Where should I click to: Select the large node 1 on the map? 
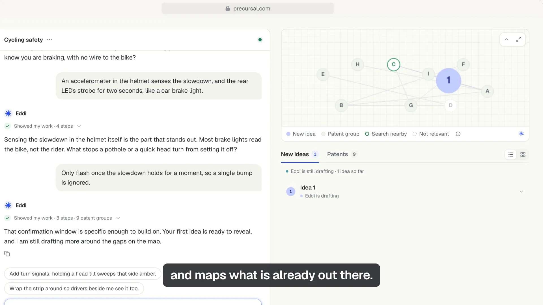click(448, 80)
